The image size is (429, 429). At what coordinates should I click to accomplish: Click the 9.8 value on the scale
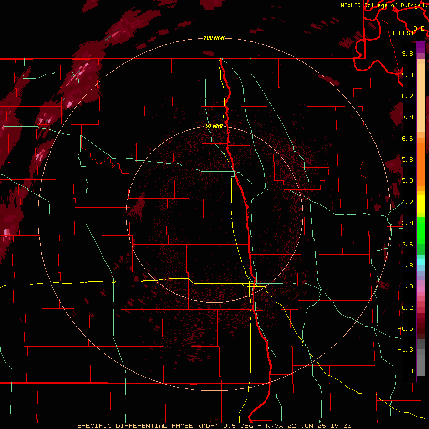click(408, 53)
